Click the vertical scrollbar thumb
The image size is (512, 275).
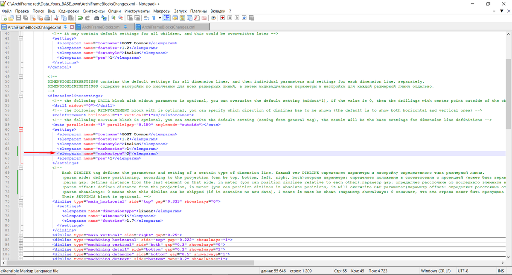508,94
